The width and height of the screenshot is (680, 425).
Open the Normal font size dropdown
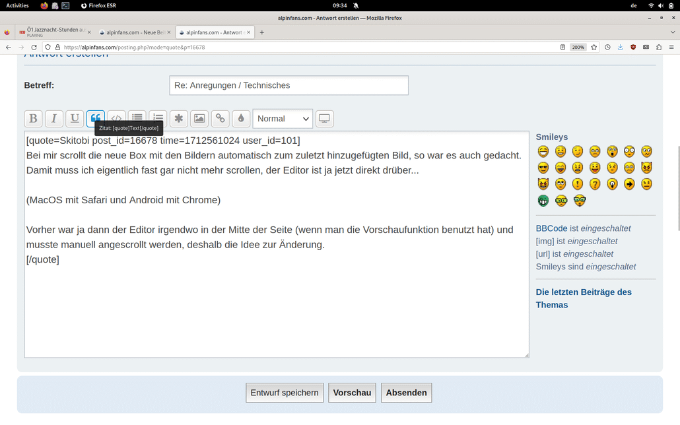[283, 118]
